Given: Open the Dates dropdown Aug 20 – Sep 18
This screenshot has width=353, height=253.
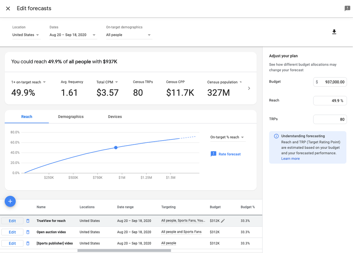Looking at the screenshot, I should pos(73,35).
